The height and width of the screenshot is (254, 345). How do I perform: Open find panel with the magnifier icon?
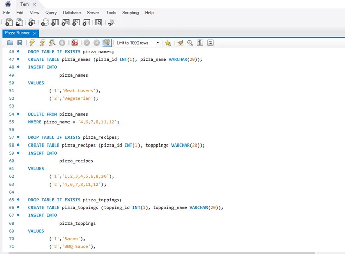pyautogui.click(x=190, y=43)
